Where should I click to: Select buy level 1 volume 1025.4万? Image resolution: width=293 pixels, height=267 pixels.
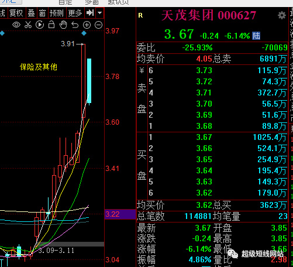click(270, 138)
